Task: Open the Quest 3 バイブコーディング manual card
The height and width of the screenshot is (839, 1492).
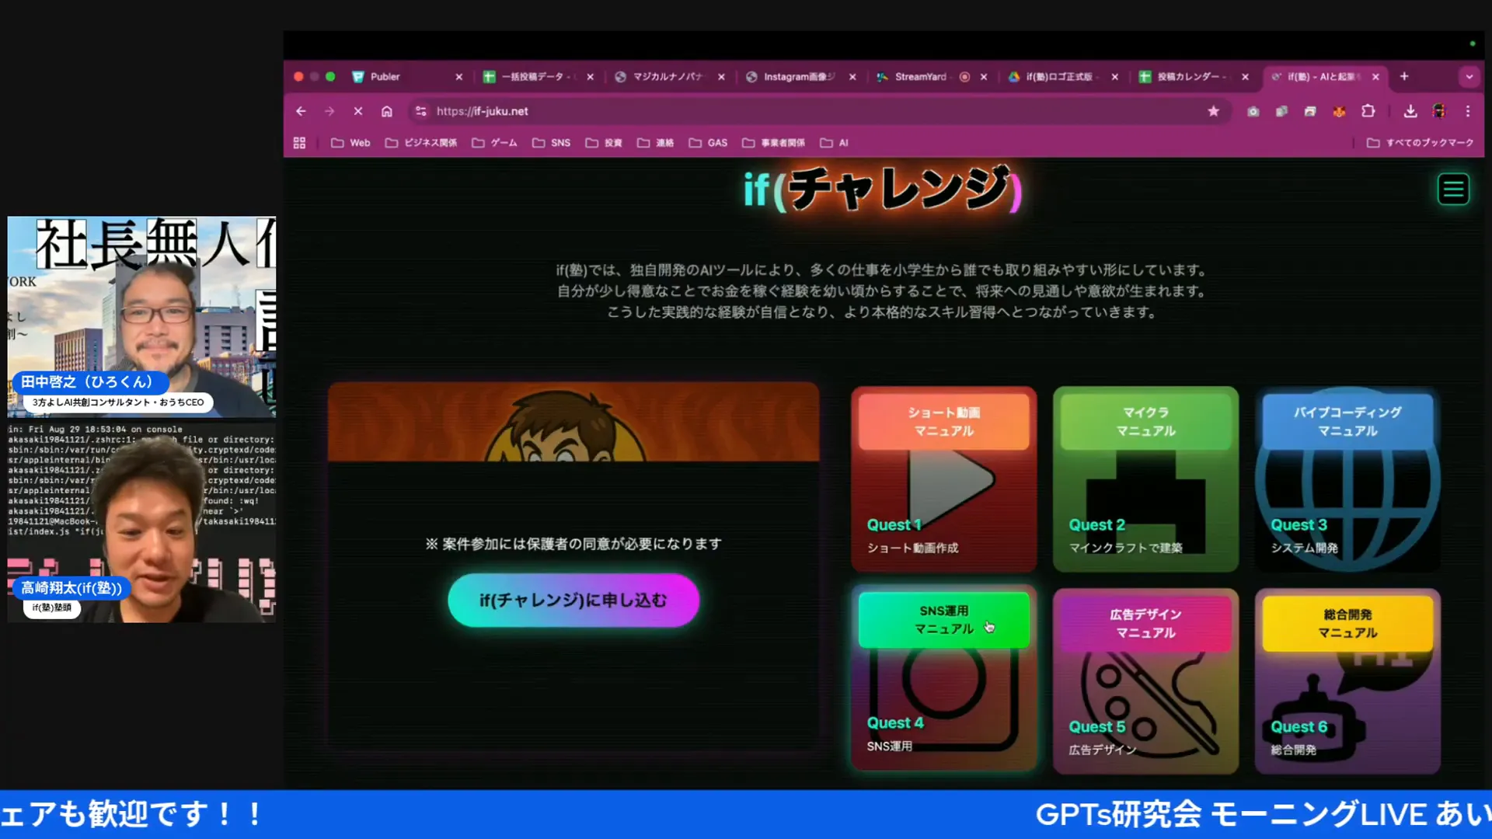Action: pos(1347,479)
